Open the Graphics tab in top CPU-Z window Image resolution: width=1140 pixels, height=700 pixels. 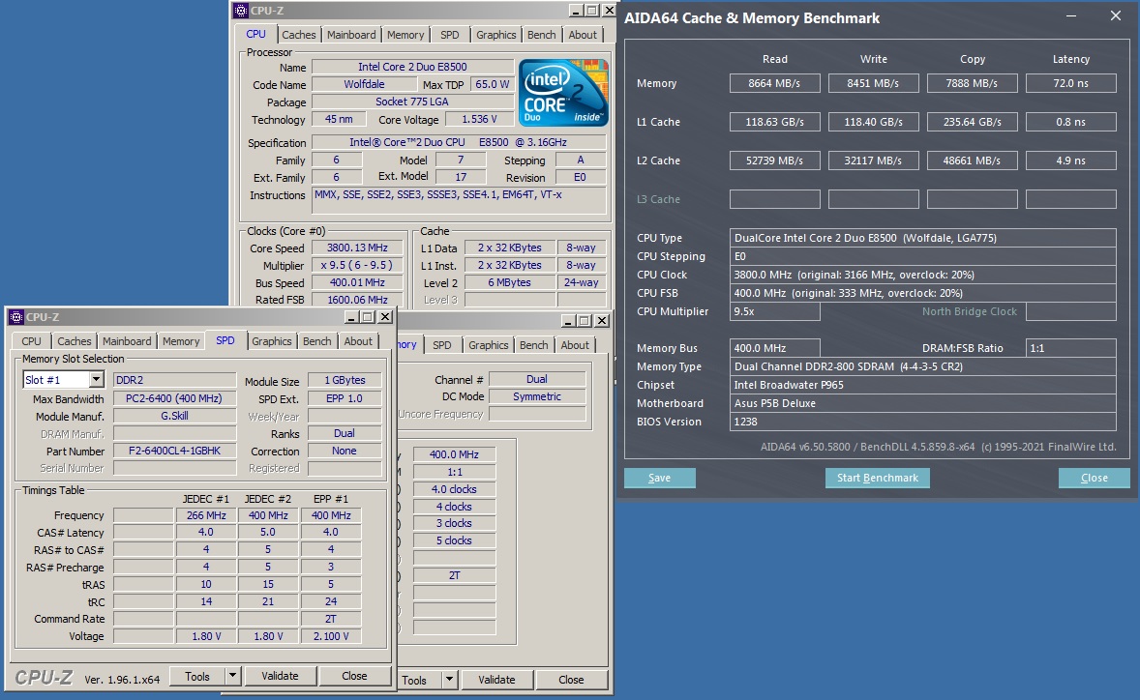pos(495,35)
